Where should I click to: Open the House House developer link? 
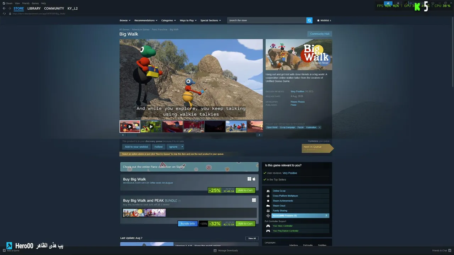[x=298, y=102]
